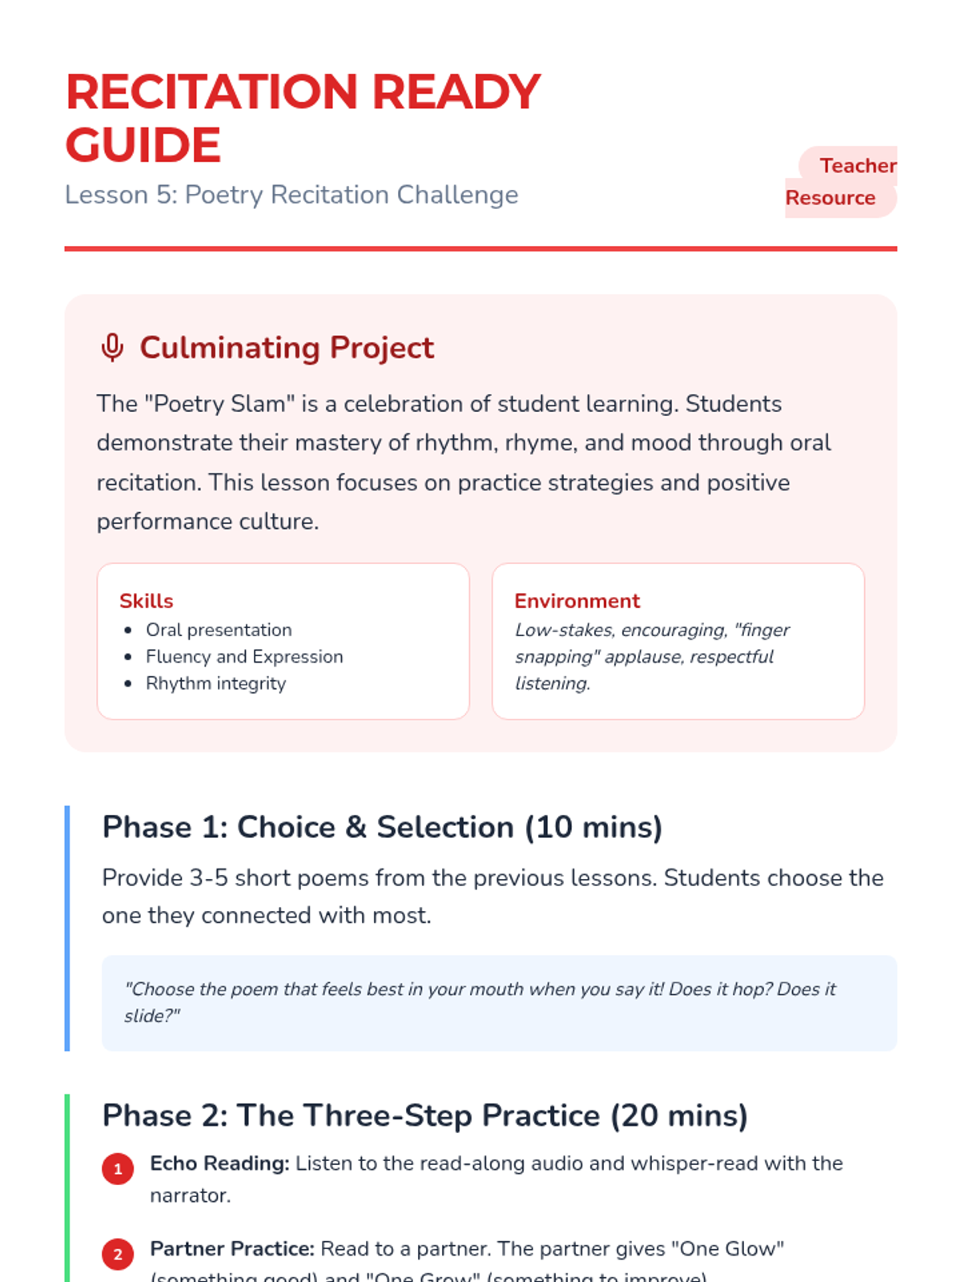
Task: Click the Skills card heading
Action: click(x=147, y=601)
